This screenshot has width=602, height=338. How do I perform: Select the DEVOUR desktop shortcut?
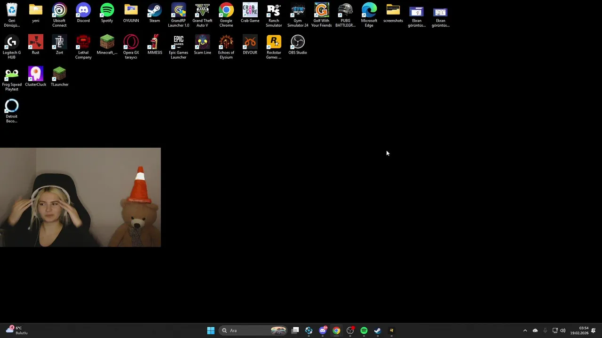pyautogui.click(x=250, y=45)
